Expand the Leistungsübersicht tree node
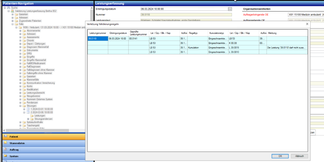This screenshot has width=324, height=162. [20, 93]
